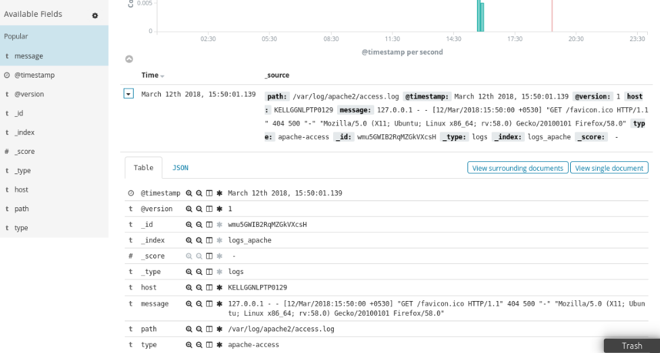The width and height of the screenshot is (660, 353).
Task: Filter for field present on path row
Action: point(220,329)
